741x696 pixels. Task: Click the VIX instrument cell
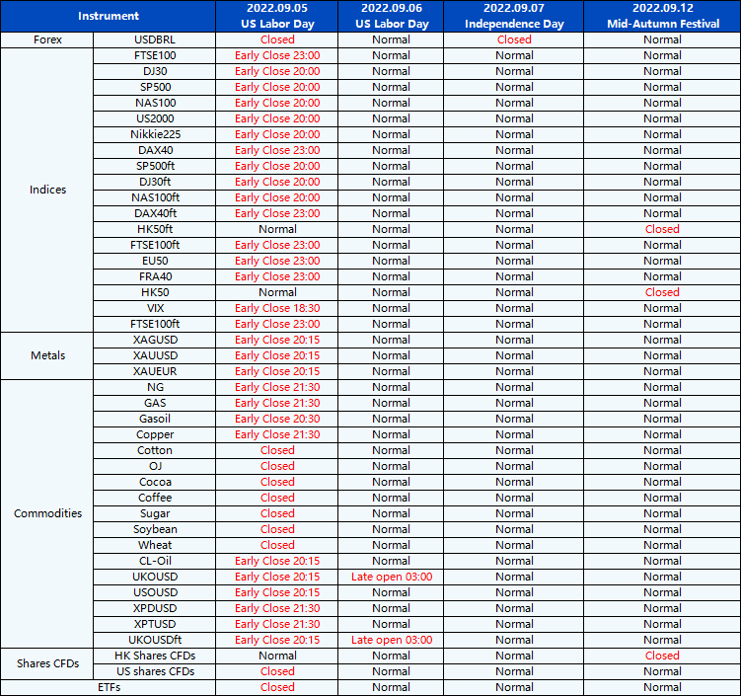coord(155,308)
